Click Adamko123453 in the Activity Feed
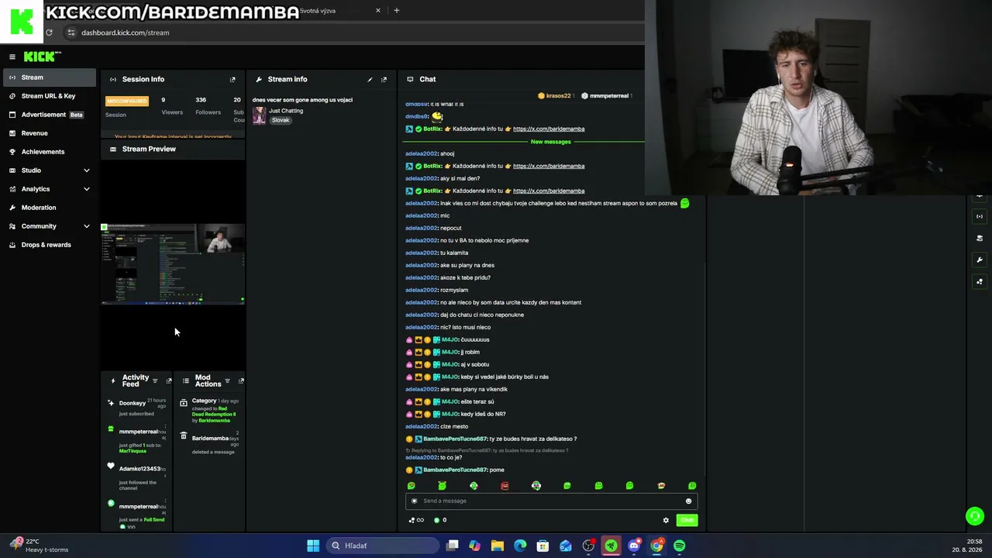 point(139,469)
